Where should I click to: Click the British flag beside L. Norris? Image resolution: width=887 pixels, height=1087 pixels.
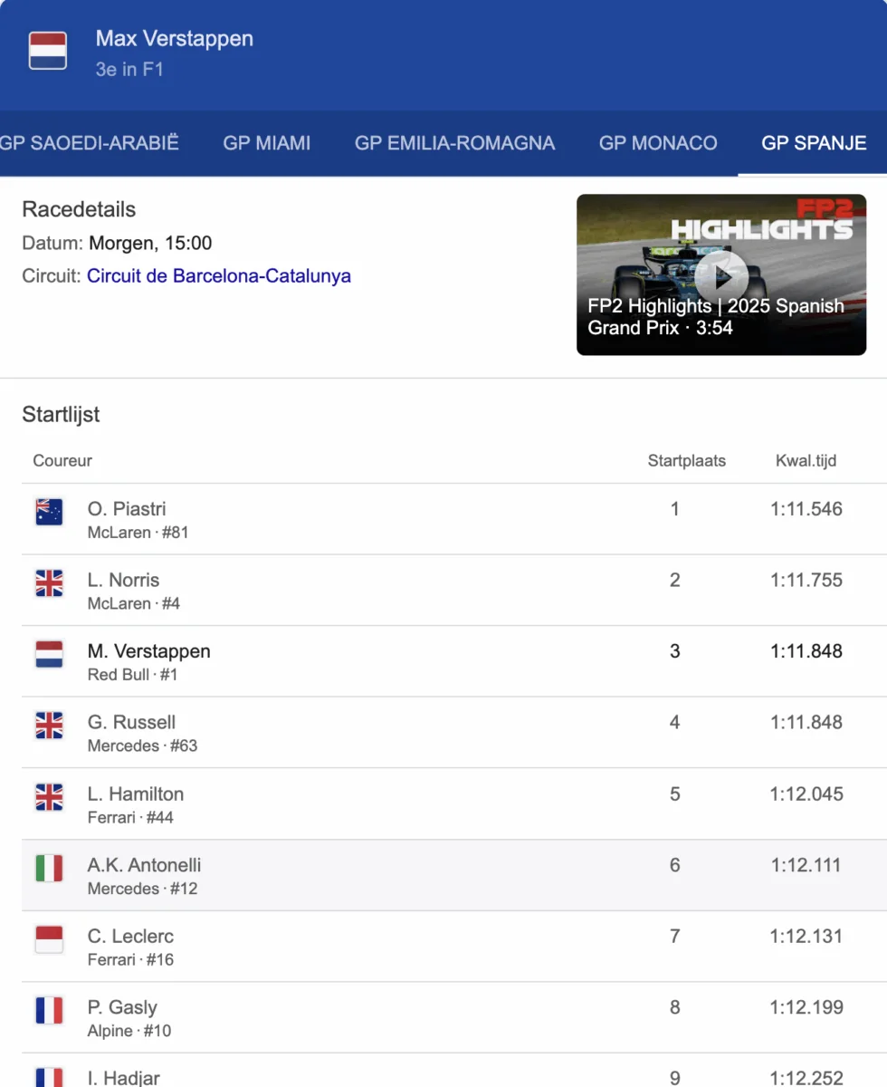pyautogui.click(x=49, y=583)
